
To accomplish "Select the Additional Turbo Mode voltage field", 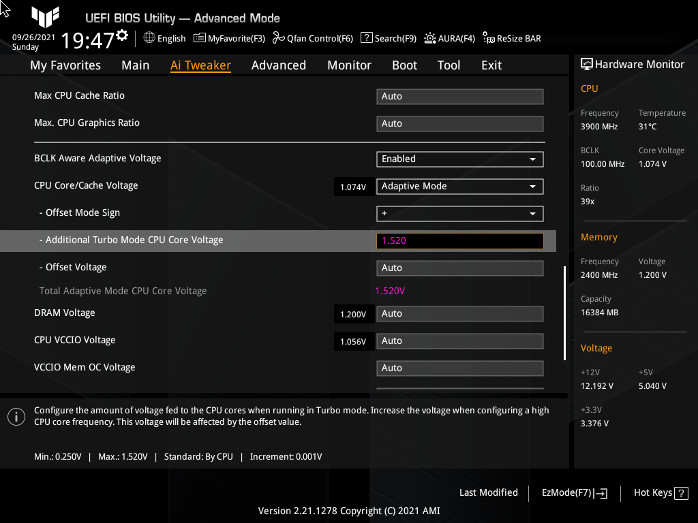I will tap(459, 240).
